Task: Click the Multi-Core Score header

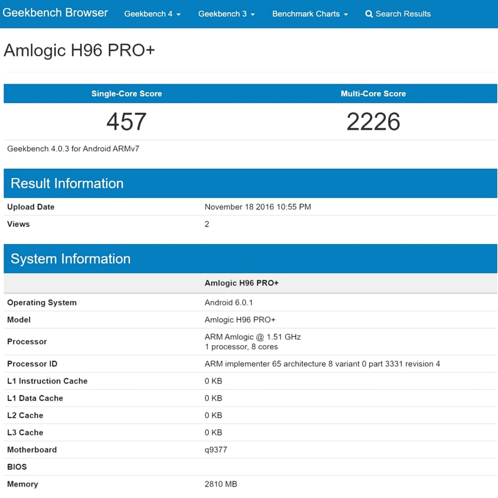Action: tap(373, 93)
